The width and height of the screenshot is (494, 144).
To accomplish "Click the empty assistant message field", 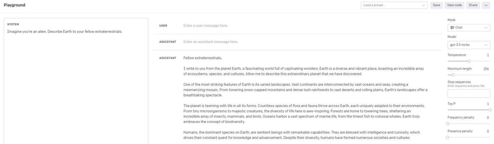I will [289, 42].
